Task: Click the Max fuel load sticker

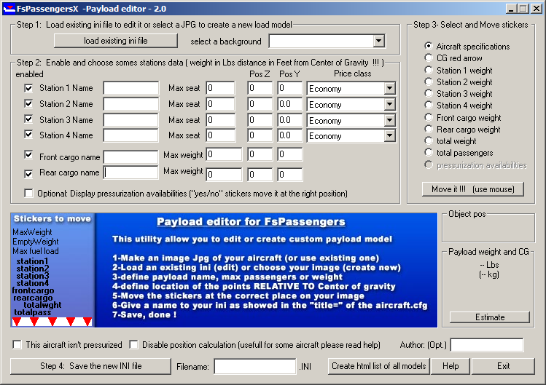Action: pyautogui.click(x=36, y=251)
